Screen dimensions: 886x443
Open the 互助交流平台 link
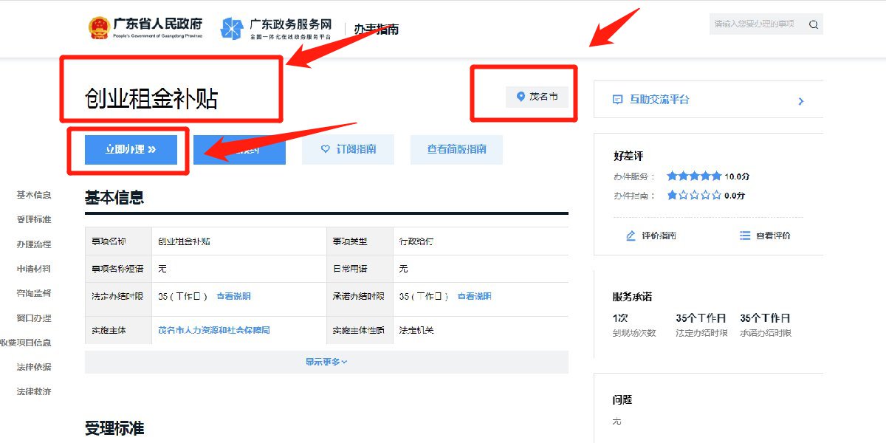659,100
